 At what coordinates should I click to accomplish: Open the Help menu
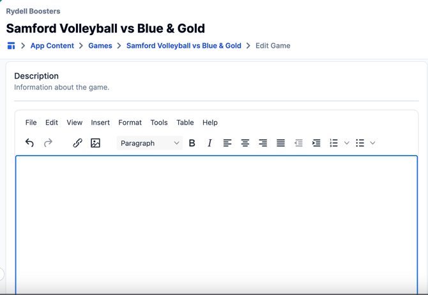(x=210, y=123)
